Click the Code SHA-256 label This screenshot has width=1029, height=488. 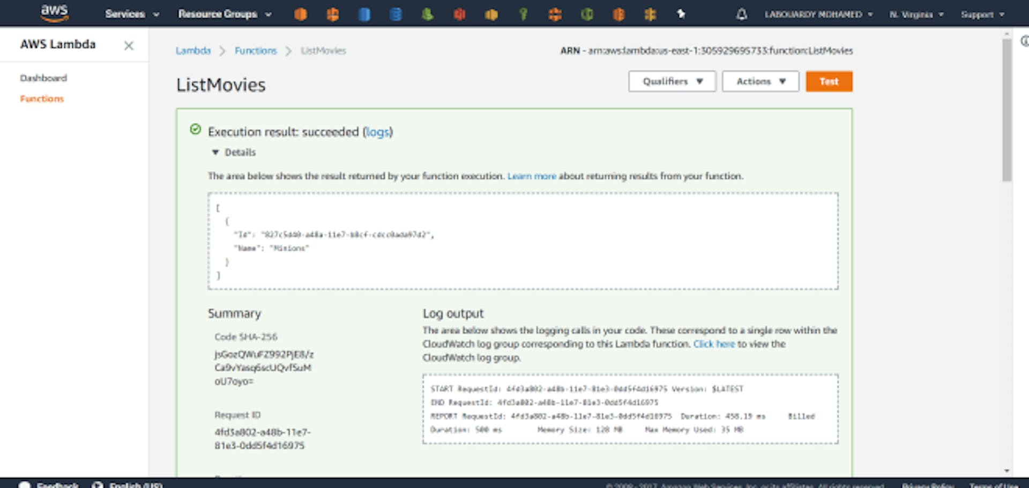[x=246, y=336]
